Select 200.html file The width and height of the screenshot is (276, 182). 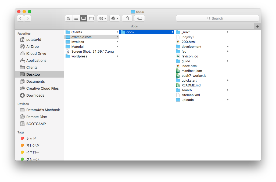click(x=202, y=42)
